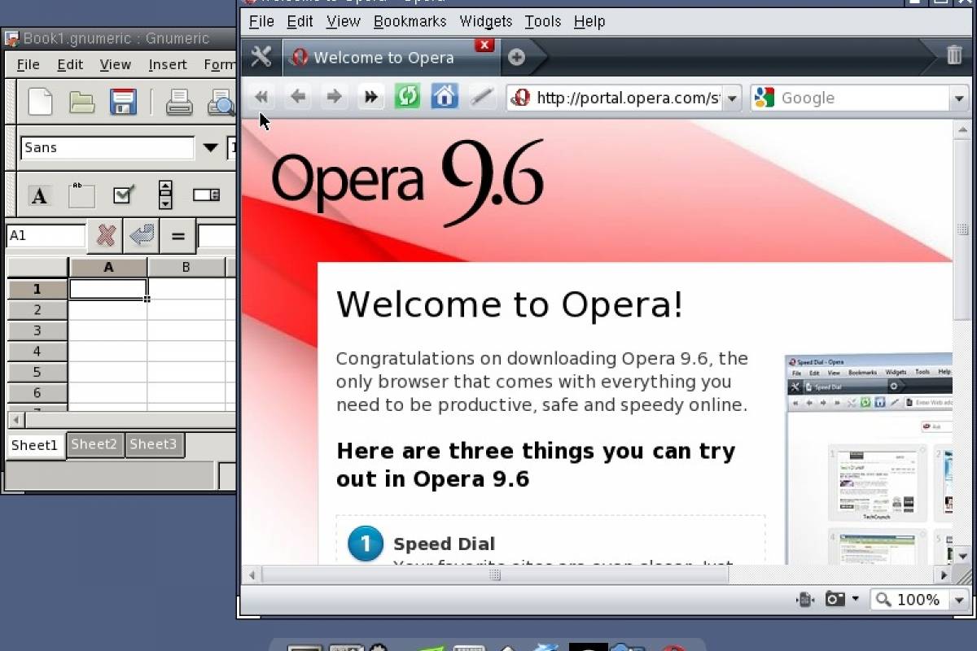Open the wrench quick preferences icon in Opera
The width and height of the screenshot is (977, 651).
(261, 57)
